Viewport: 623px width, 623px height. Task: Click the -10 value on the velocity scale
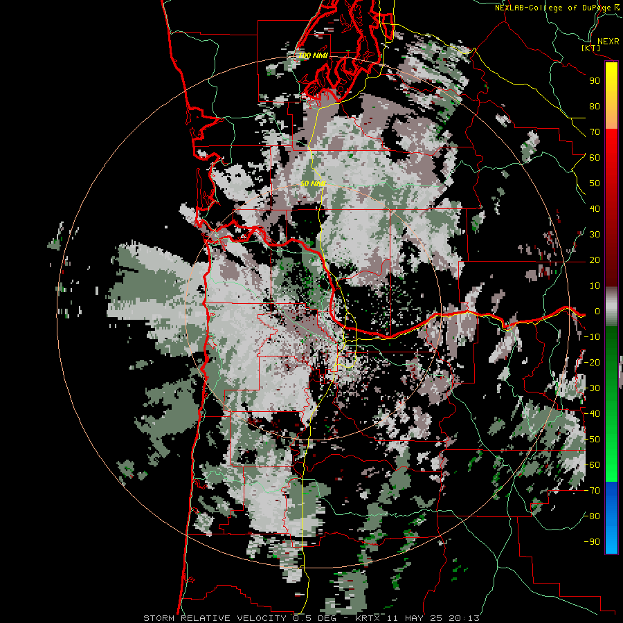tap(592, 337)
